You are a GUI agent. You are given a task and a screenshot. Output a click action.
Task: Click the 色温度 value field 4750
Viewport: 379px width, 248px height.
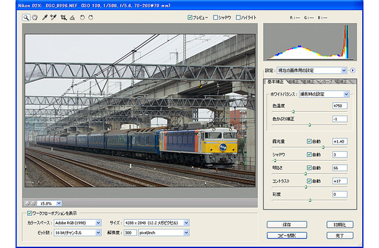click(x=340, y=105)
